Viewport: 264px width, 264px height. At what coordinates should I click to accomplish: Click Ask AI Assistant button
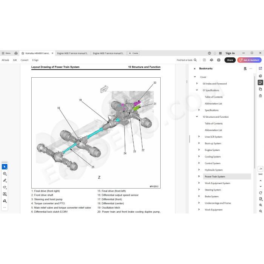(x=249, y=60)
